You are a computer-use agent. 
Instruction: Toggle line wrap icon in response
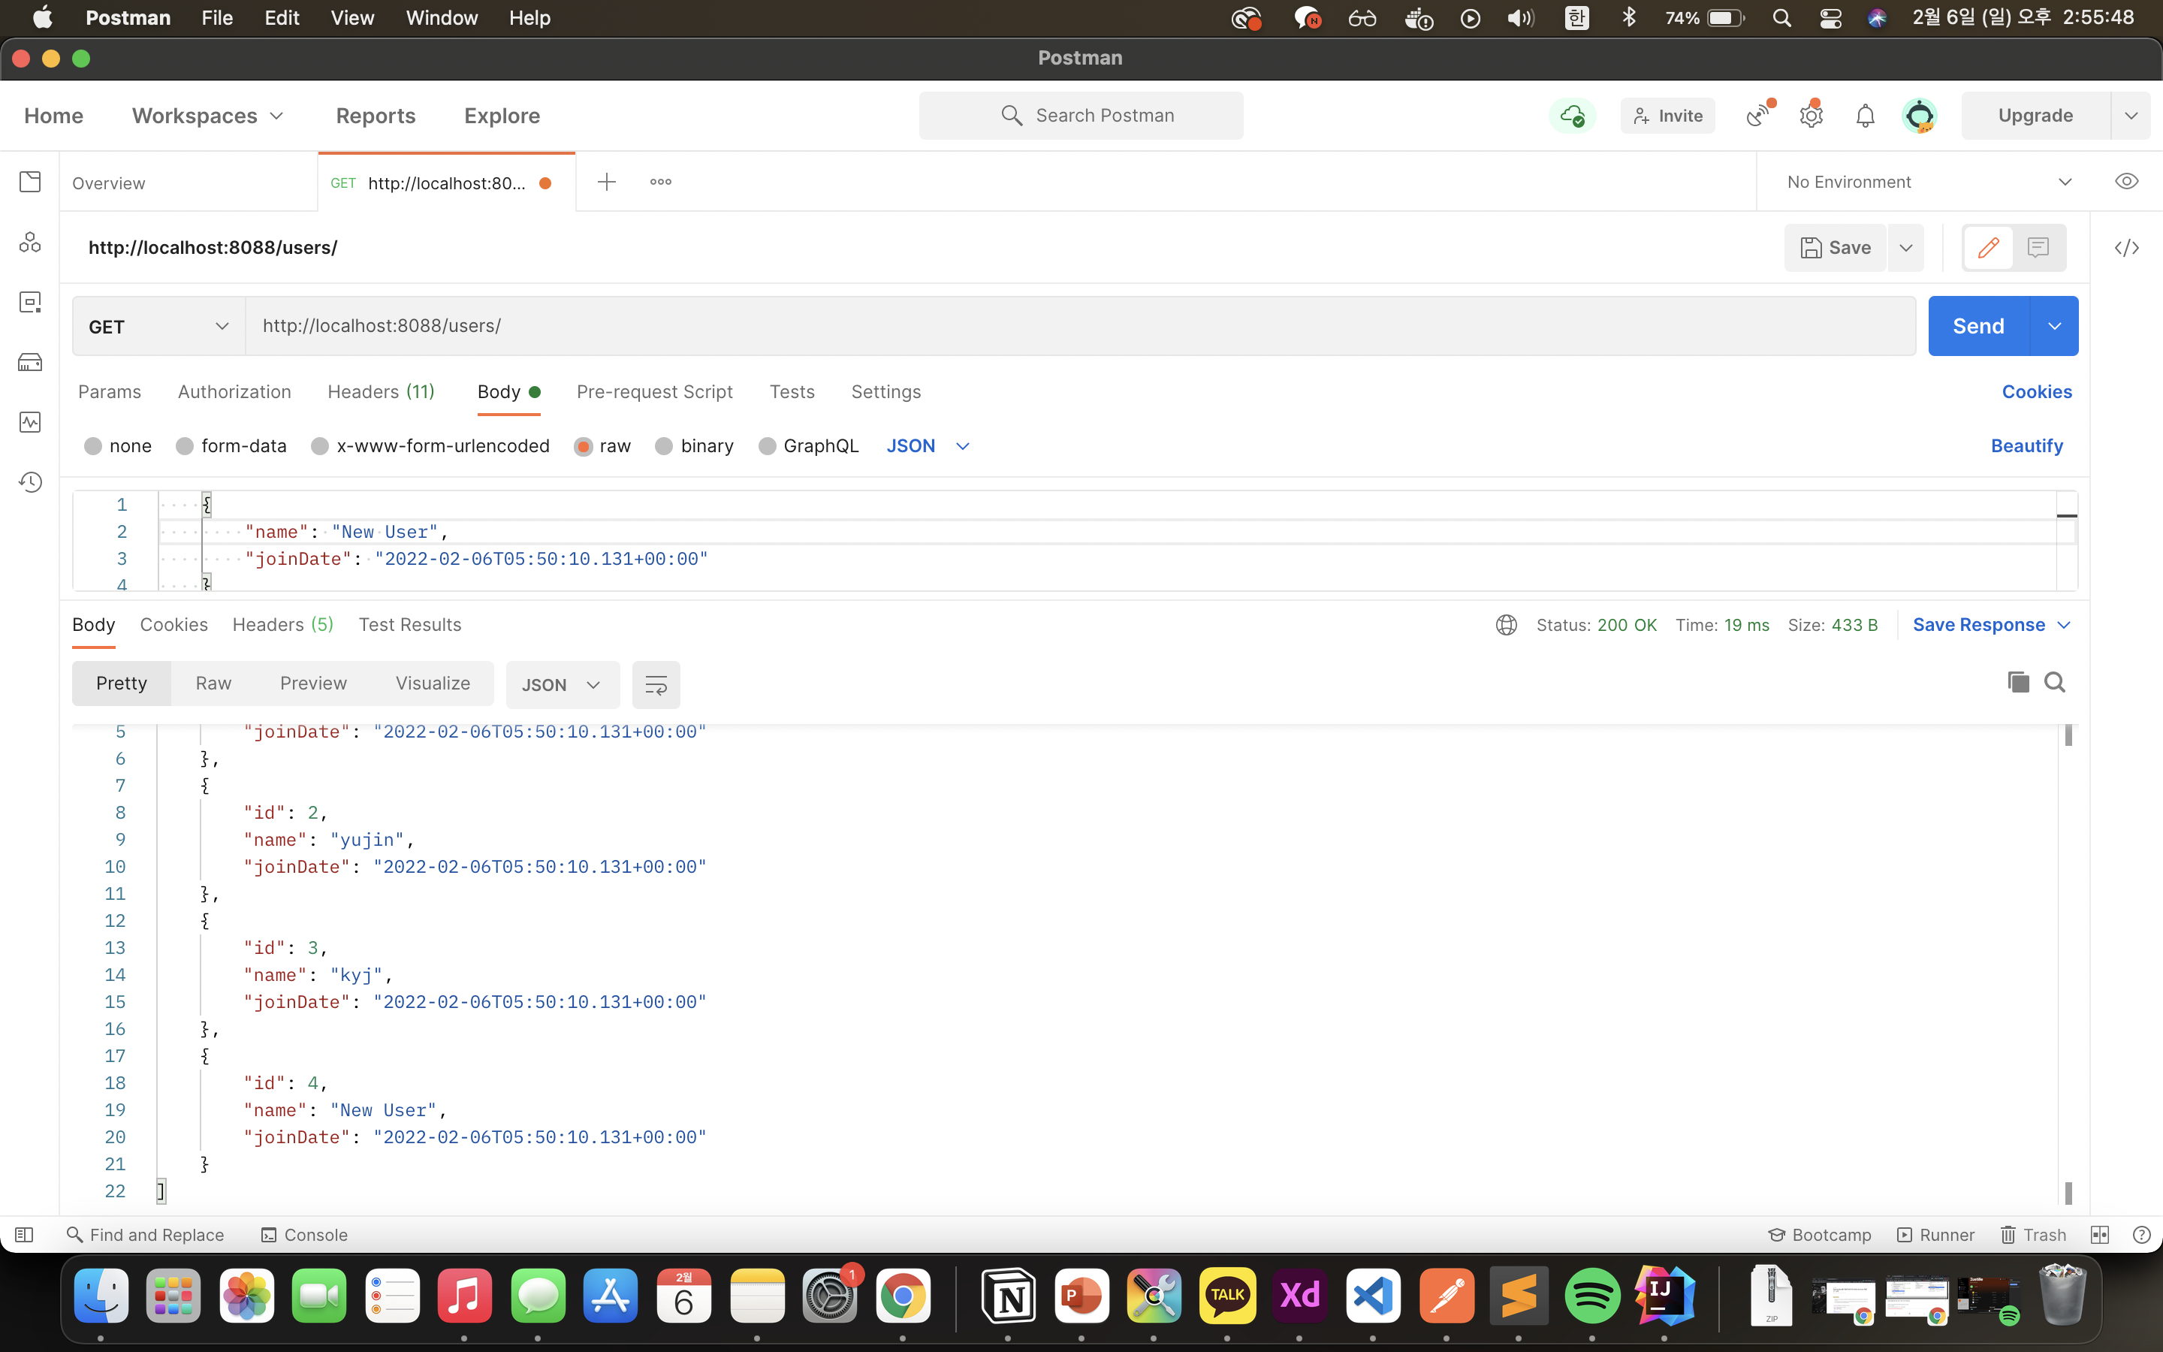[655, 685]
